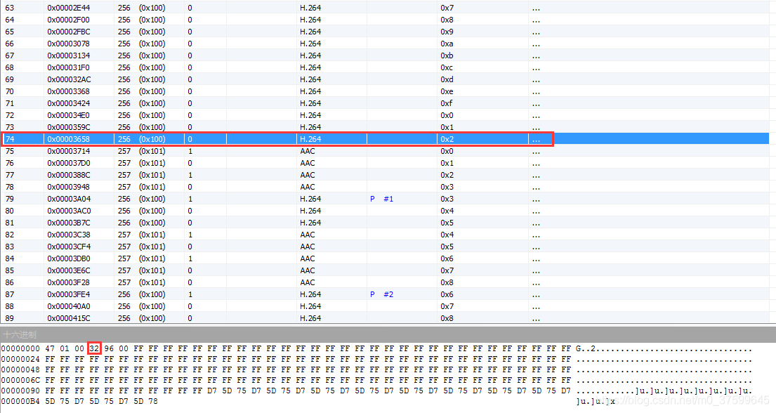Click the P #2 frame marker

point(381,294)
